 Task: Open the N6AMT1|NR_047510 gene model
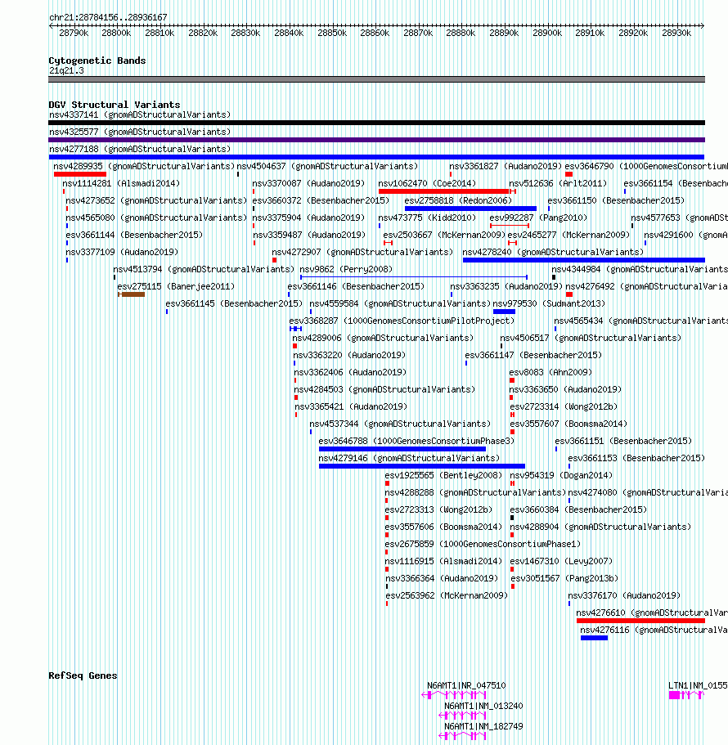click(454, 695)
